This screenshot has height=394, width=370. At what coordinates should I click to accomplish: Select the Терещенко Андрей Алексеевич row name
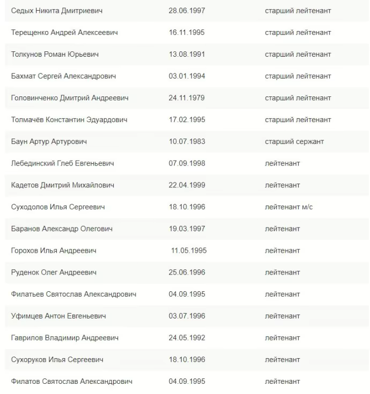pyautogui.click(x=64, y=33)
